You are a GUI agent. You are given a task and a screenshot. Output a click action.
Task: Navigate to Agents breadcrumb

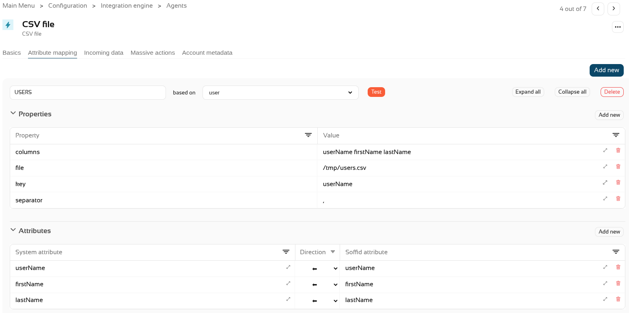pyautogui.click(x=177, y=6)
